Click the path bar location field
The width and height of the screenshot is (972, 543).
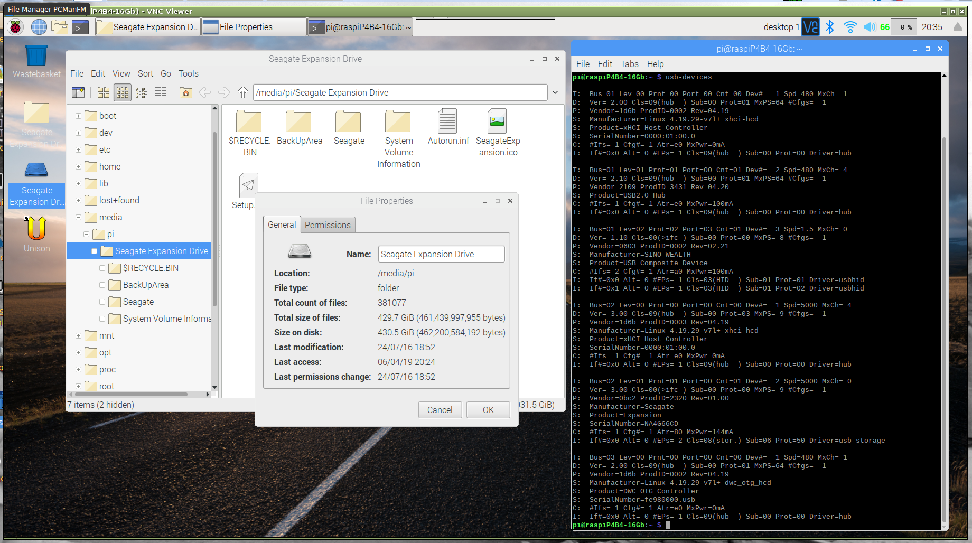400,92
